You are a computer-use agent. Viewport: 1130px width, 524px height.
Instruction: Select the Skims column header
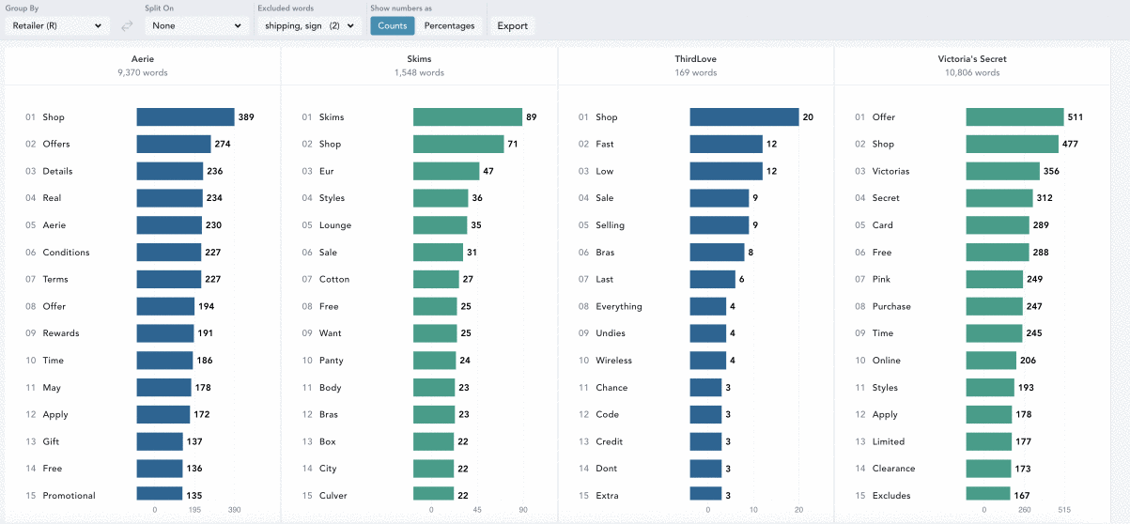[x=419, y=59]
